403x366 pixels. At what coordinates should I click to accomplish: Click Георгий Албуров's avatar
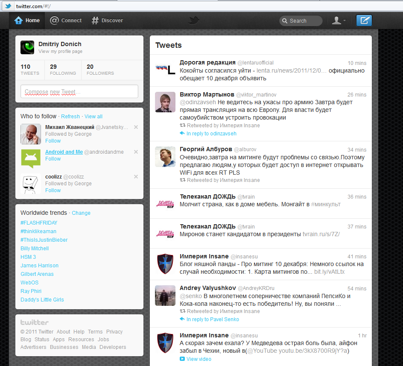point(165,157)
